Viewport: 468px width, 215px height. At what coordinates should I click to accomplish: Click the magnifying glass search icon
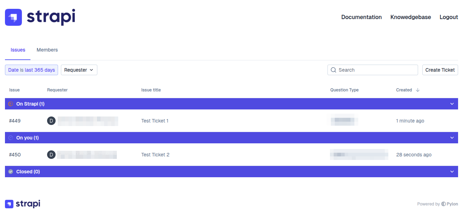(333, 70)
